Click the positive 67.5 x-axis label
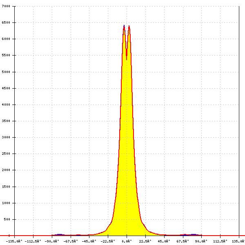245x245 pixels. 183,241
